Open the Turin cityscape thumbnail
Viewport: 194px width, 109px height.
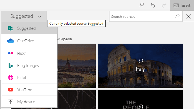76,66
